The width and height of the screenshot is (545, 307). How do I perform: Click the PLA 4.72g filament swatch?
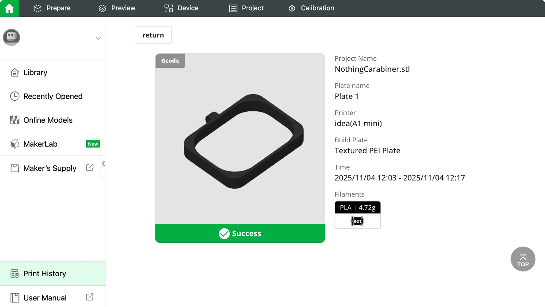tap(357, 215)
